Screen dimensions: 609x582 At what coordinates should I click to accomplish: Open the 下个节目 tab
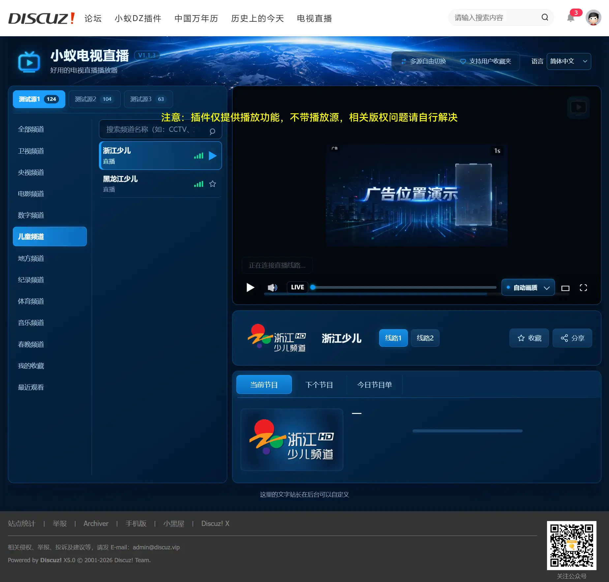[x=319, y=385]
